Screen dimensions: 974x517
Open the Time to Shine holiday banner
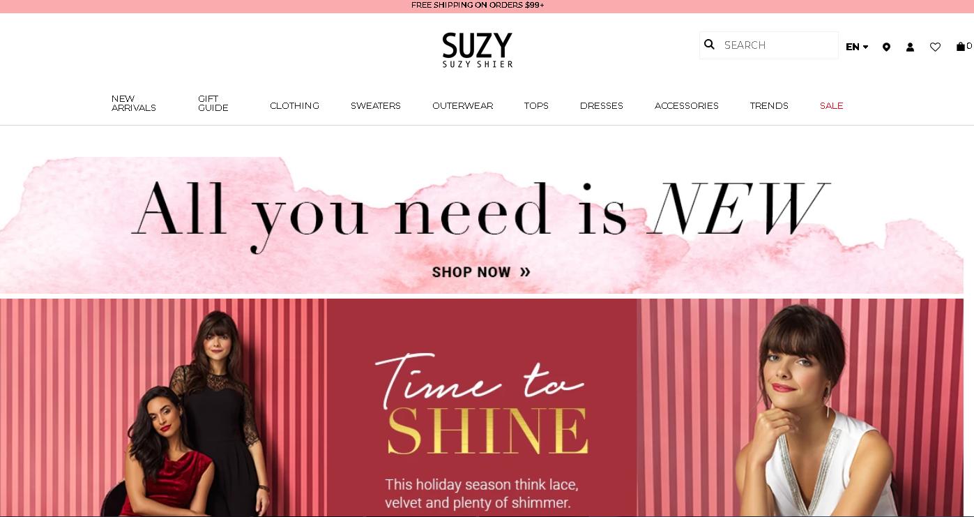pyautogui.click(x=482, y=407)
